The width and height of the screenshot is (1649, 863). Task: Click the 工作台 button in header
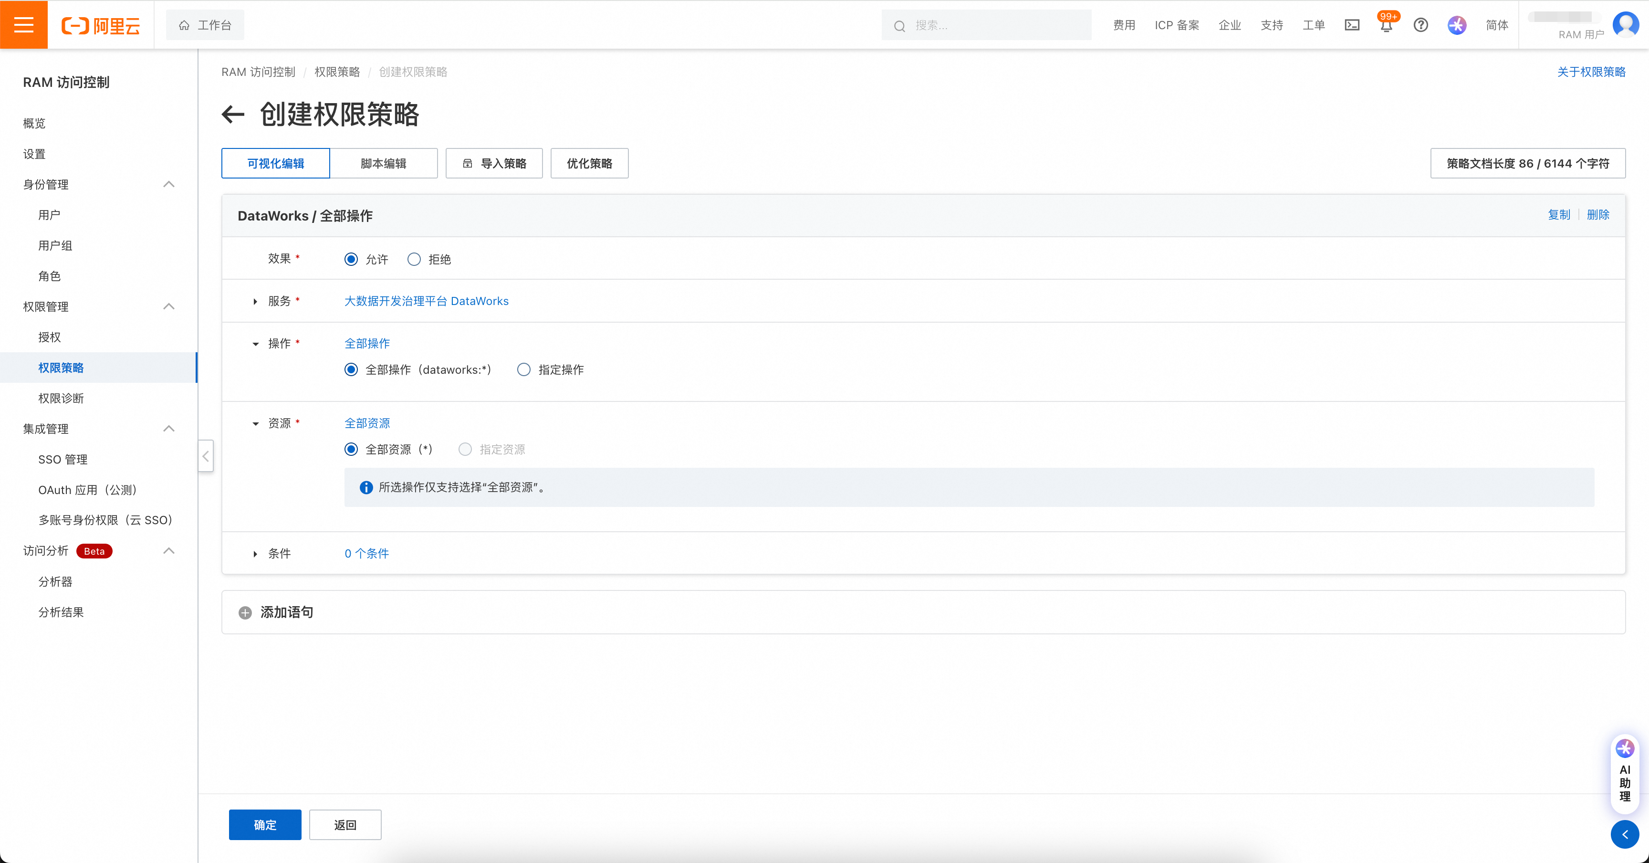[x=205, y=25]
